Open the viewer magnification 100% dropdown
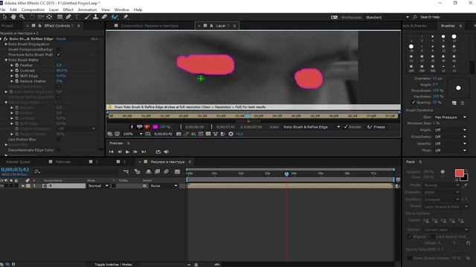 132,133
